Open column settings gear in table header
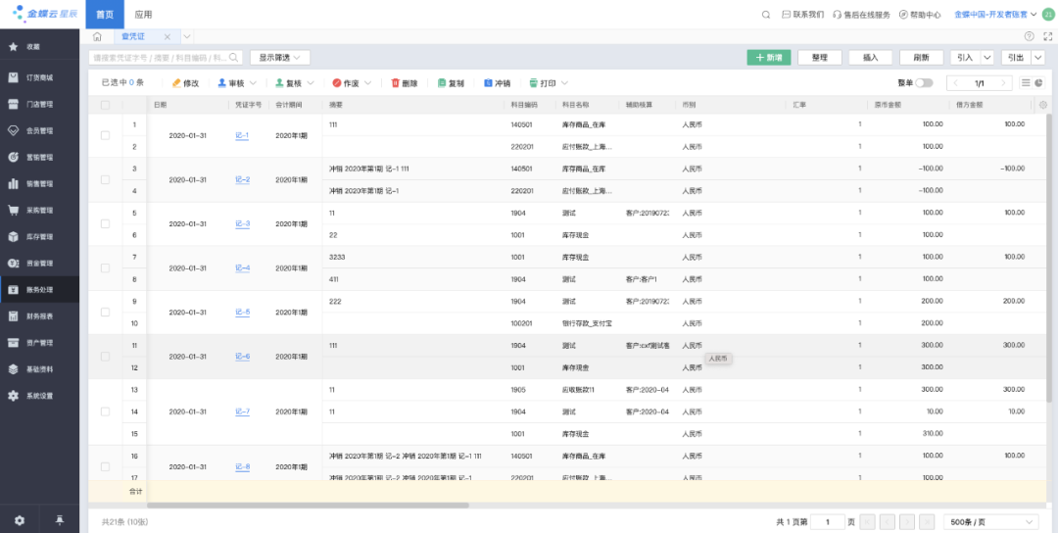The width and height of the screenshot is (1058, 533). click(1043, 105)
